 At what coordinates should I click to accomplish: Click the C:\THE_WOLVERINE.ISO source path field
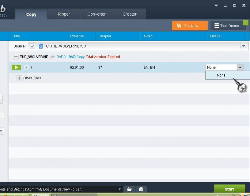[x=138, y=46]
